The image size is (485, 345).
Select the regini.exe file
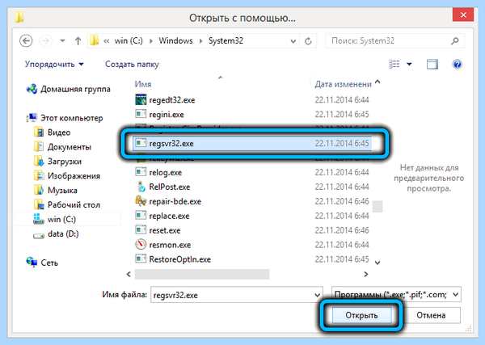(x=252, y=115)
